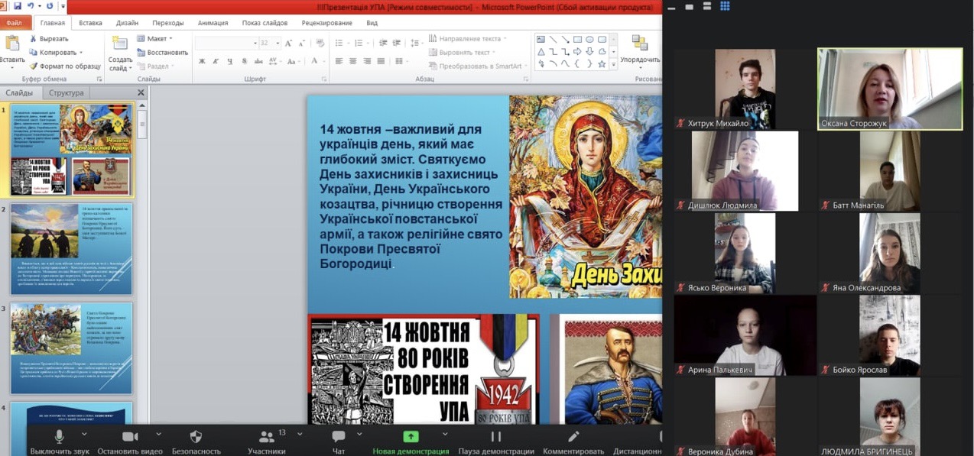Pick the oval shape in the shapes gallery
This screenshot has height=456, width=974.
(589, 40)
